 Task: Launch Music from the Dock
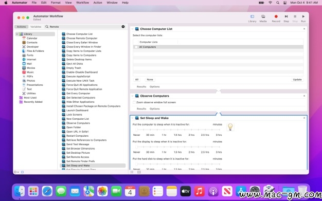(199, 191)
